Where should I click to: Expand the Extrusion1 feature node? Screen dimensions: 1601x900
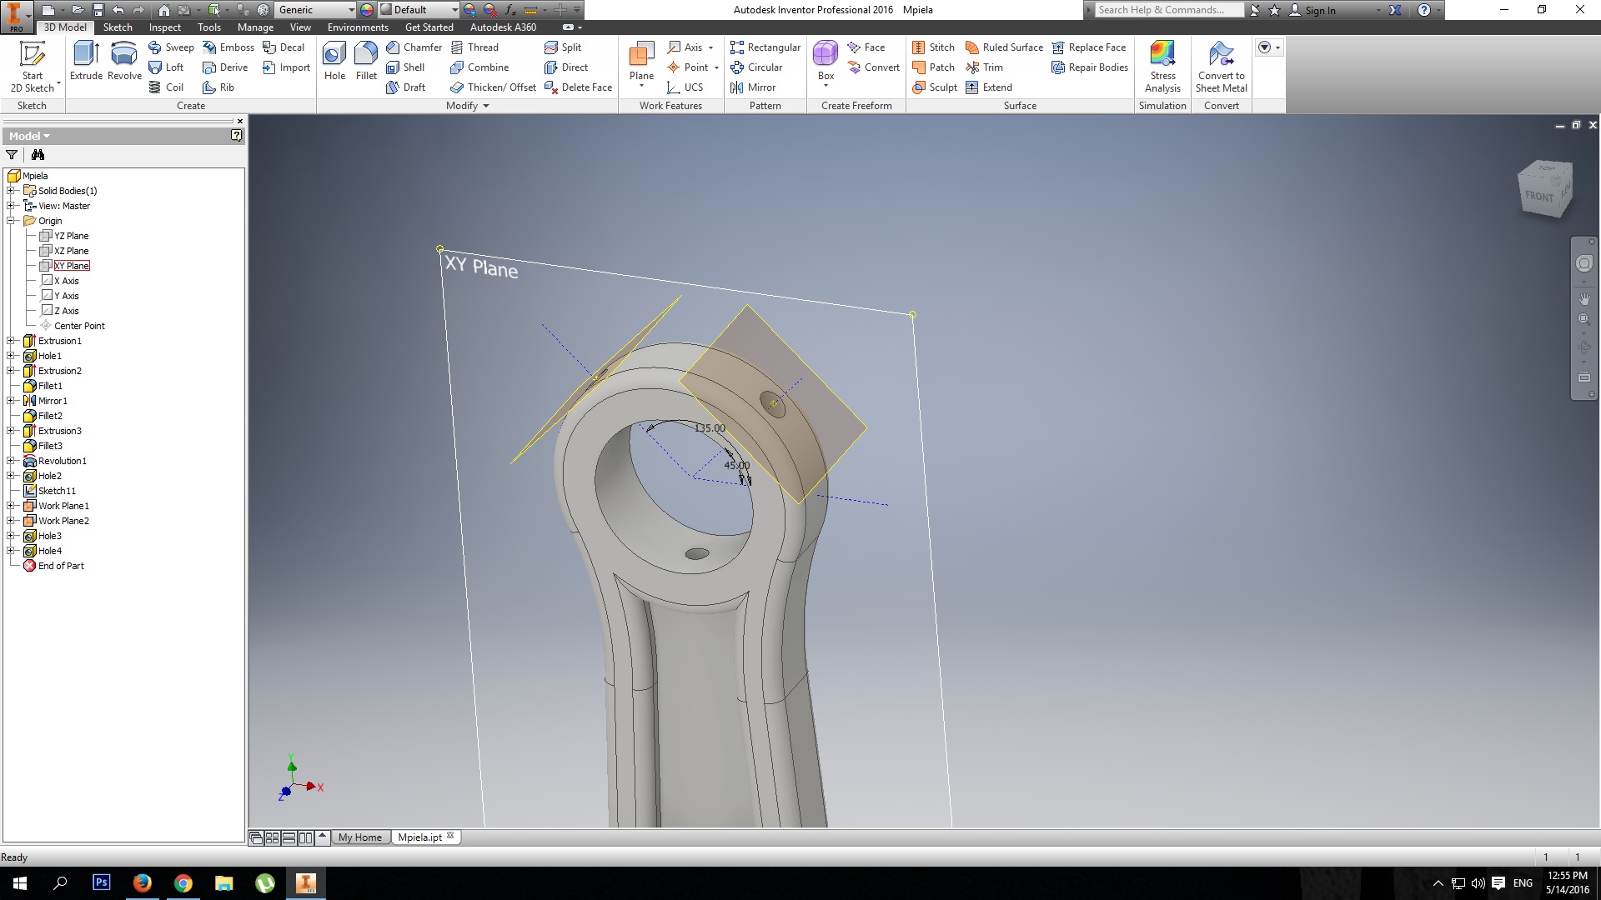[x=12, y=341]
